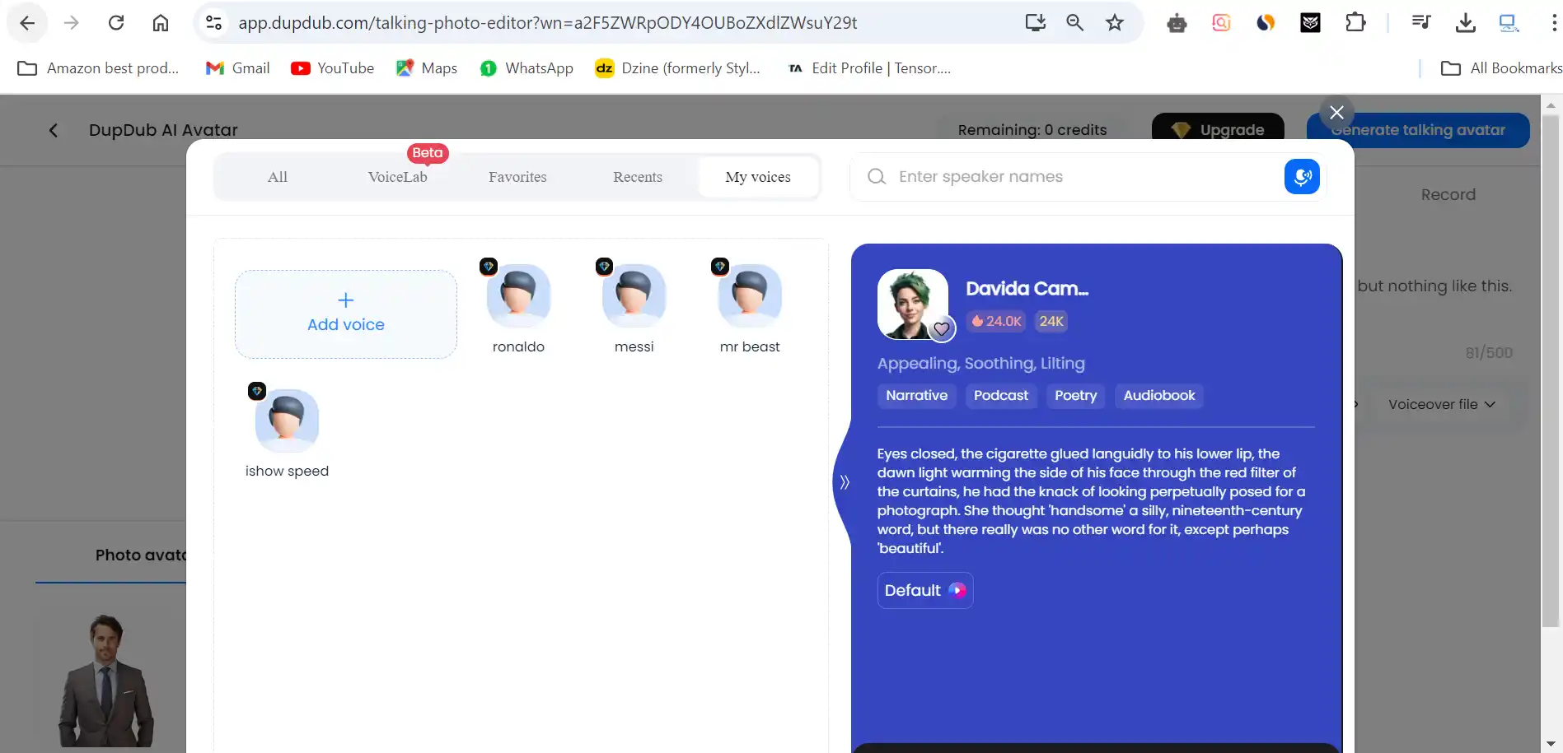Click premium diamond badge on mr beast
Screen dimensions: 1563x753
pyautogui.click(x=720, y=267)
